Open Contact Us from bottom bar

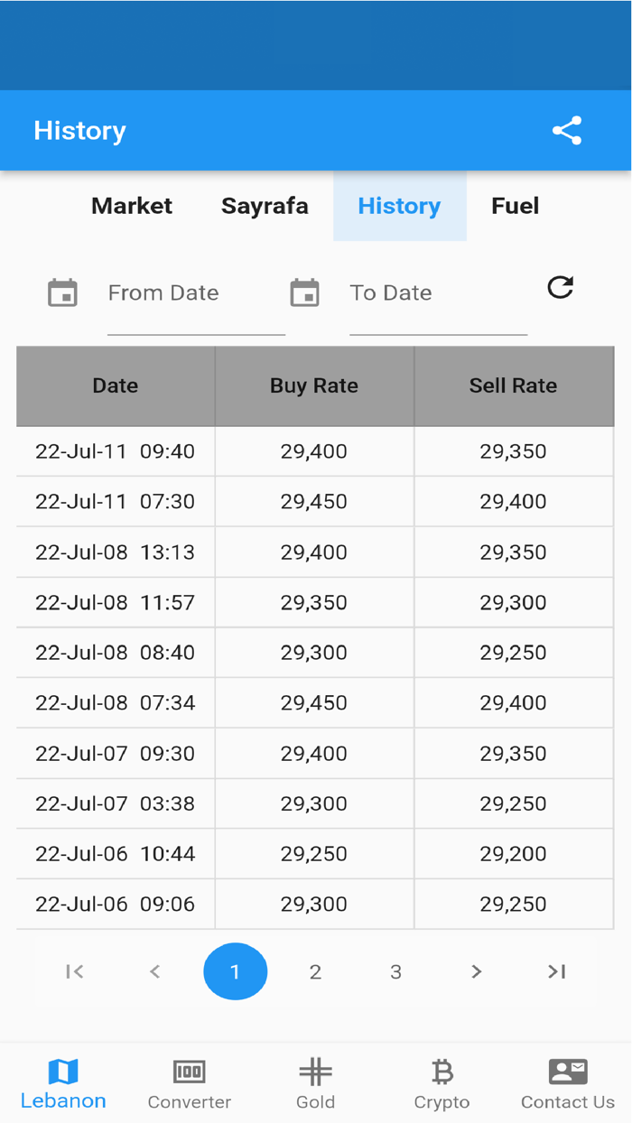(567, 1071)
